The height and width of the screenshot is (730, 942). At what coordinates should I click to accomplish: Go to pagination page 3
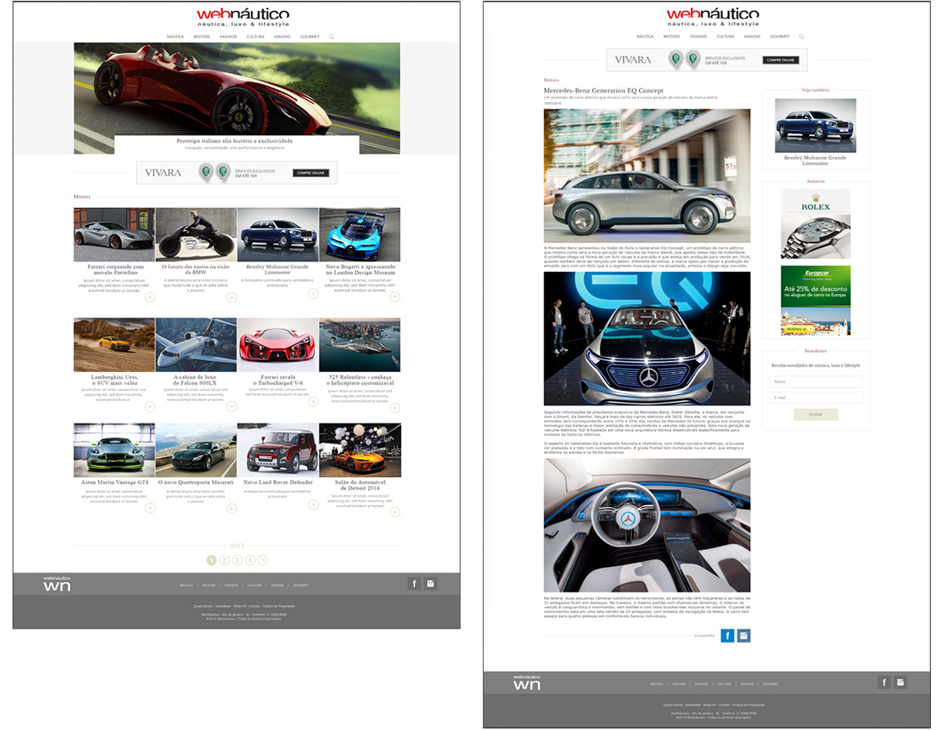[237, 560]
